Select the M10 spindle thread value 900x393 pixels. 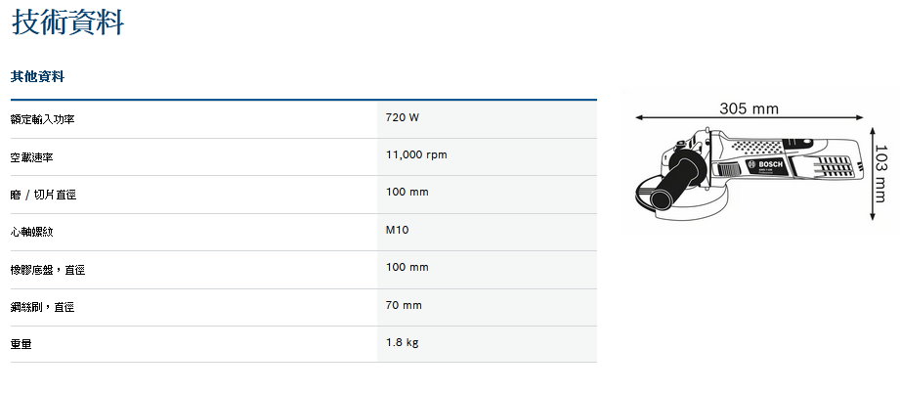[398, 230]
